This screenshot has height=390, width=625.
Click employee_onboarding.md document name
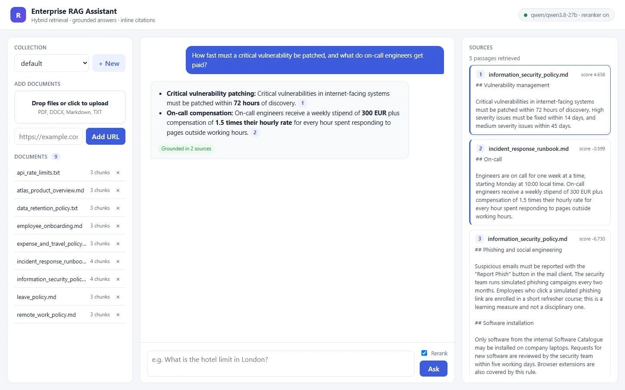click(49, 226)
